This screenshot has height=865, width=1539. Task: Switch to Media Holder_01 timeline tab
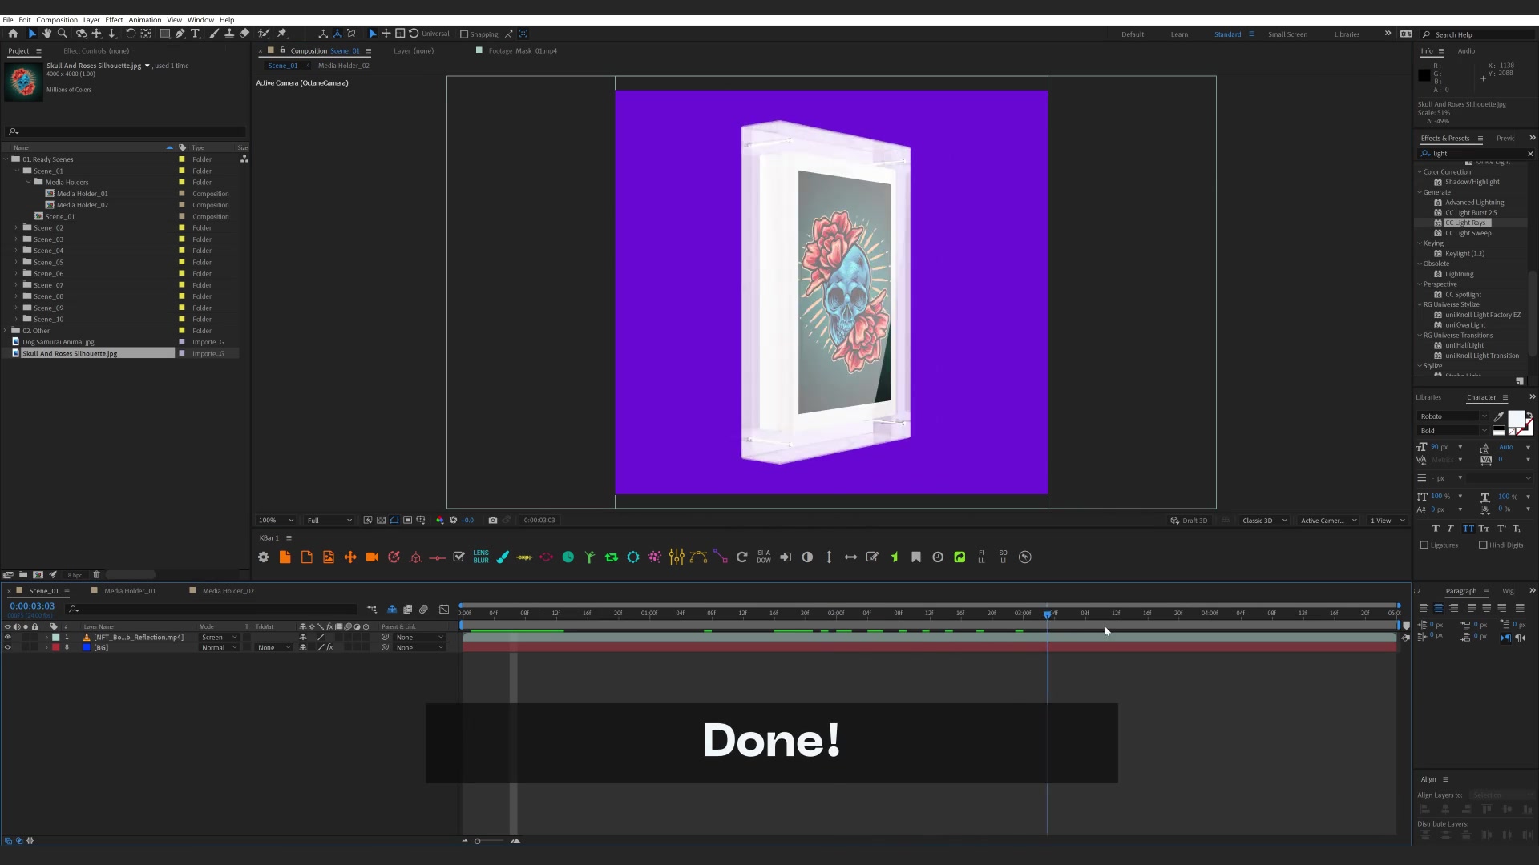pos(130,591)
